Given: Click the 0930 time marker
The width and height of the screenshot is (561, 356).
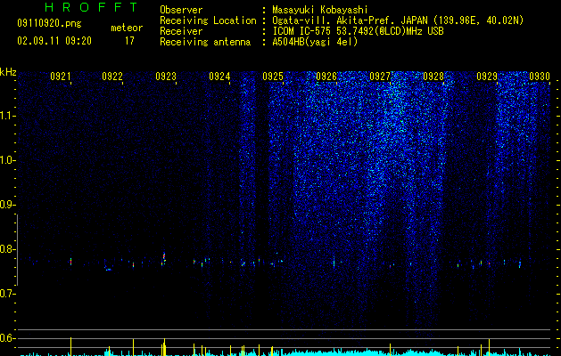Looking at the screenshot, I should [540, 77].
